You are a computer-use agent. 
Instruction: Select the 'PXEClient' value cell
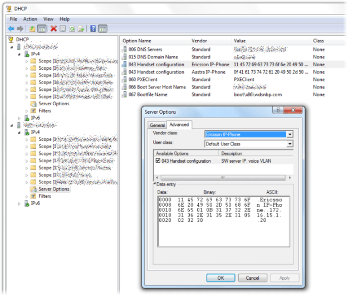244,80
